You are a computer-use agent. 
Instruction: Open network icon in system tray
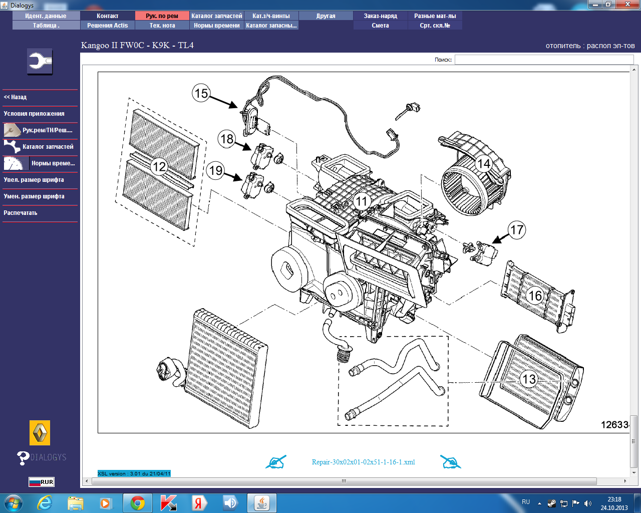point(564,503)
